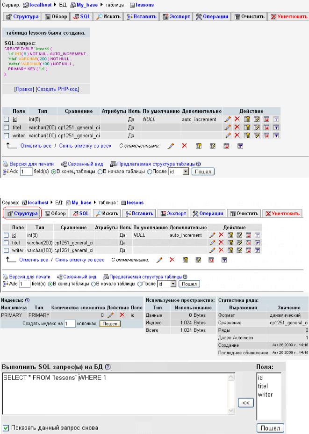Open the Операции tab in the upper view

(x=212, y=16)
